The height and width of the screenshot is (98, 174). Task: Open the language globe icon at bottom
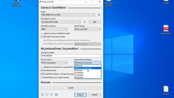(42, 94)
